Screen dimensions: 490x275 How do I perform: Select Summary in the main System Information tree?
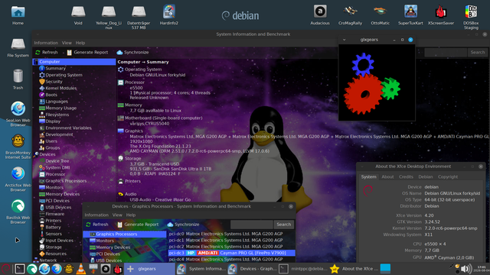click(55, 68)
